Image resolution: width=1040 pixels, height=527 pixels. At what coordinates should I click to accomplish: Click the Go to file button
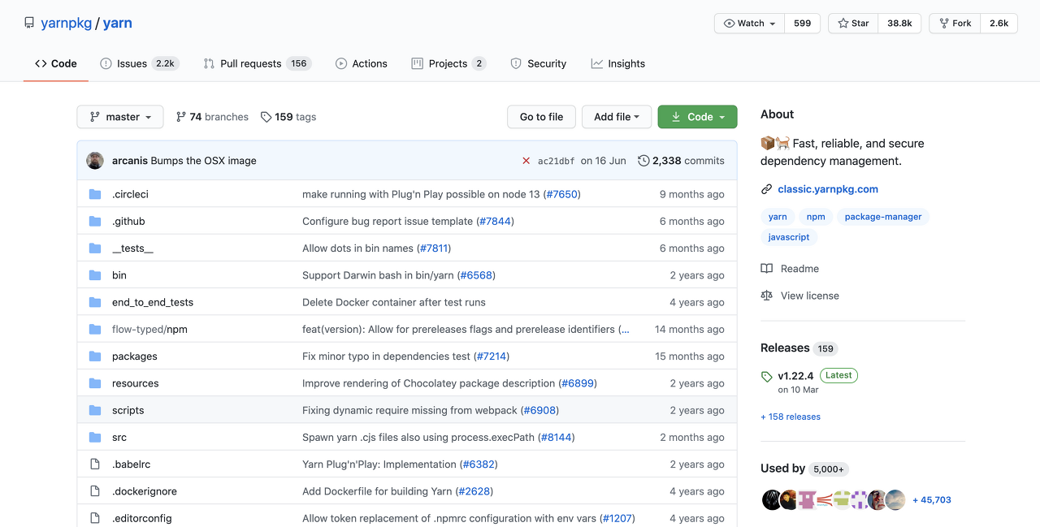coord(541,117)
